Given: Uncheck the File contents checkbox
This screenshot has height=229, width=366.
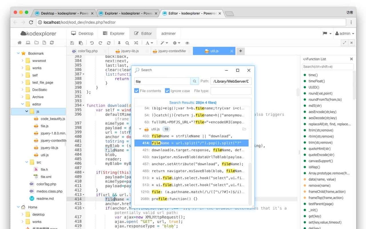Looking at the screenshot, I should tap(137, 91).
